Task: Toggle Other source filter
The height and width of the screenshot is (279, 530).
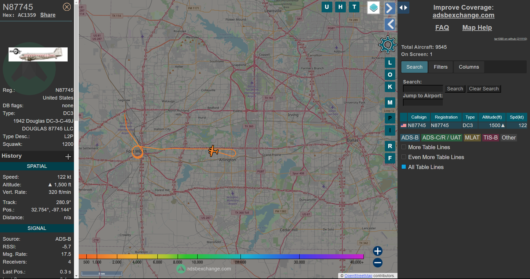Action: pyautogui.click(x=508, y=138)
